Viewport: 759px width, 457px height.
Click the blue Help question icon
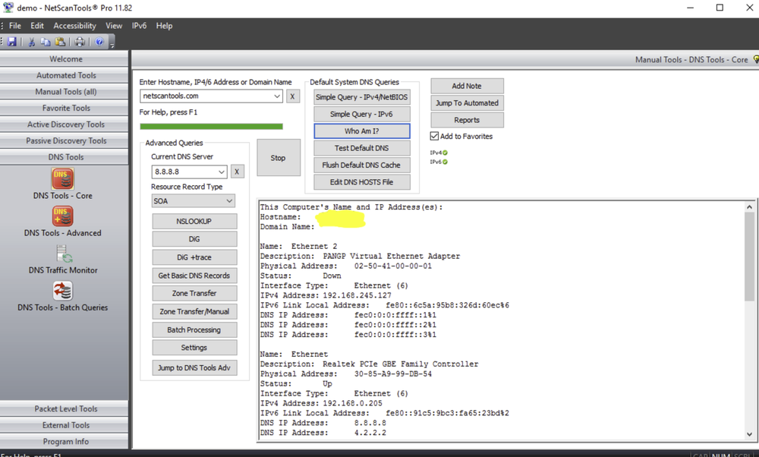(99, 42)
